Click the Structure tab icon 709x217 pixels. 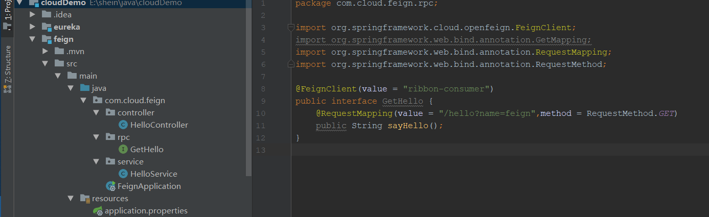click(7, 89)
